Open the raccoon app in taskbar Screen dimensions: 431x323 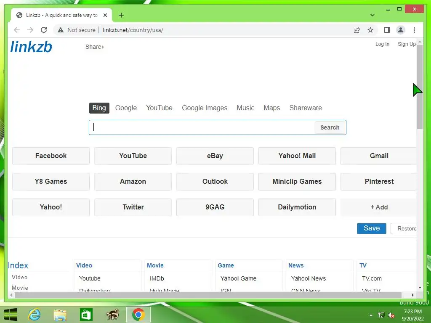point(112,315)
